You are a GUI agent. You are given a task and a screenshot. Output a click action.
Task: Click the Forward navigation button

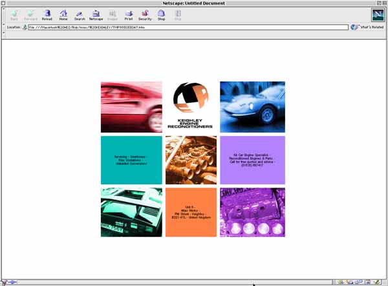click(30, 16)
